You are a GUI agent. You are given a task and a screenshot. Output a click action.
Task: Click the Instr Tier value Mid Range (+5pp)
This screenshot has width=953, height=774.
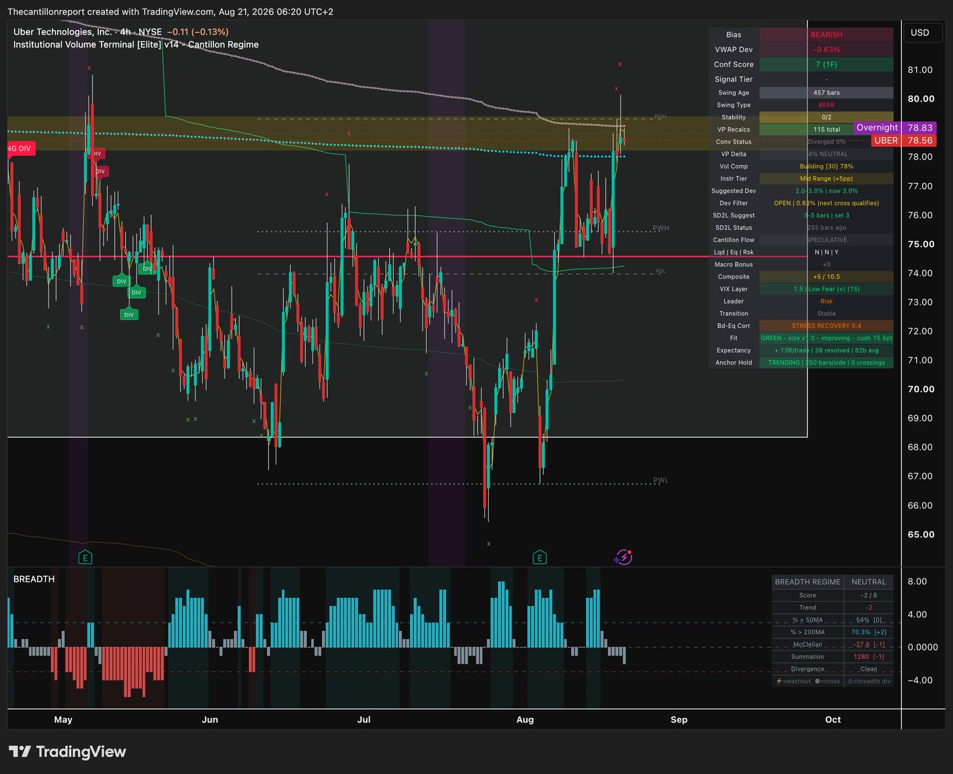827,179
